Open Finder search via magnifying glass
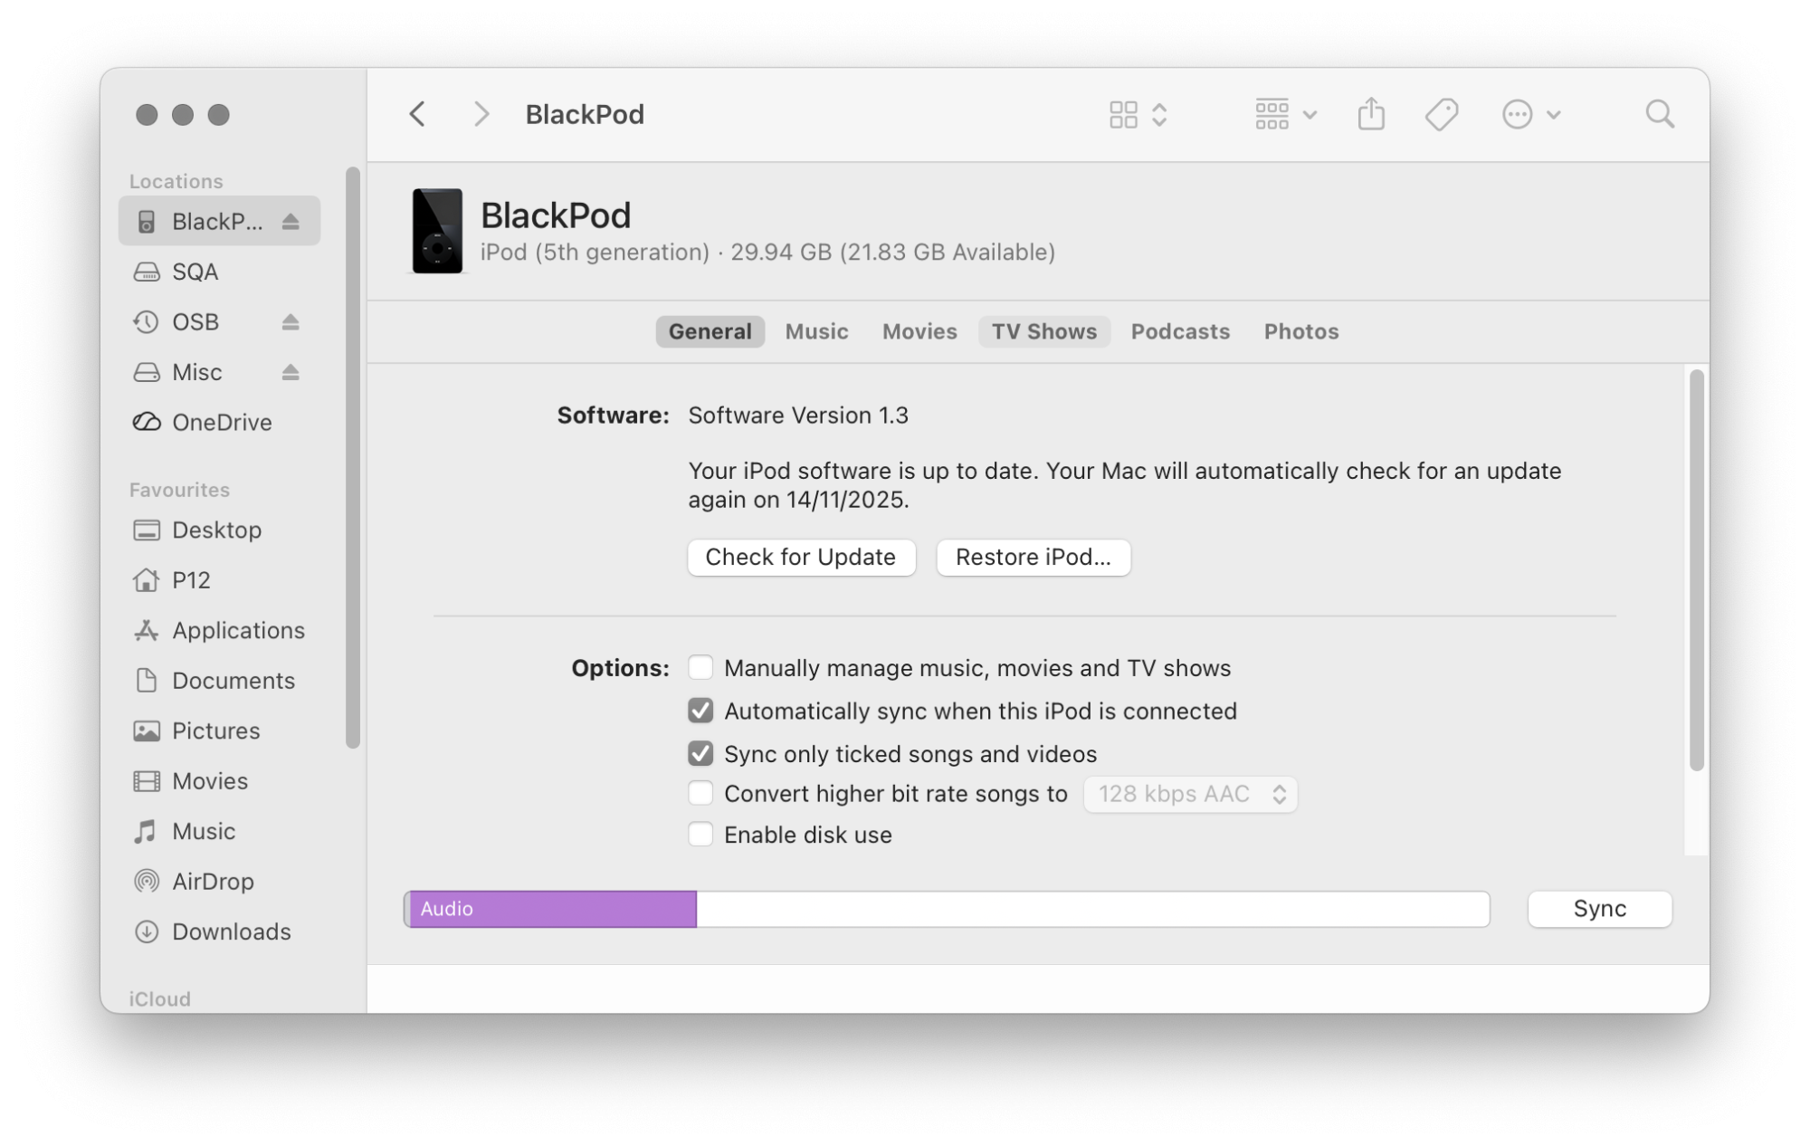This screenshot has width=1810, height=1146. [x=1660, y=113]
